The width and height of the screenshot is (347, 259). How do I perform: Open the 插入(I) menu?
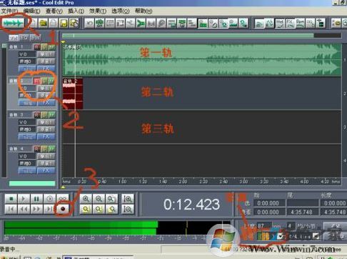coord(76,11)
